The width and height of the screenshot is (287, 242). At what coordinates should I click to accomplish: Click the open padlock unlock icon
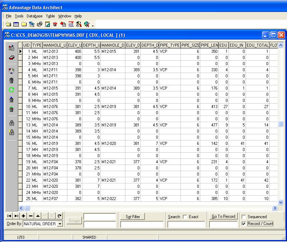(x=12, y=132)
